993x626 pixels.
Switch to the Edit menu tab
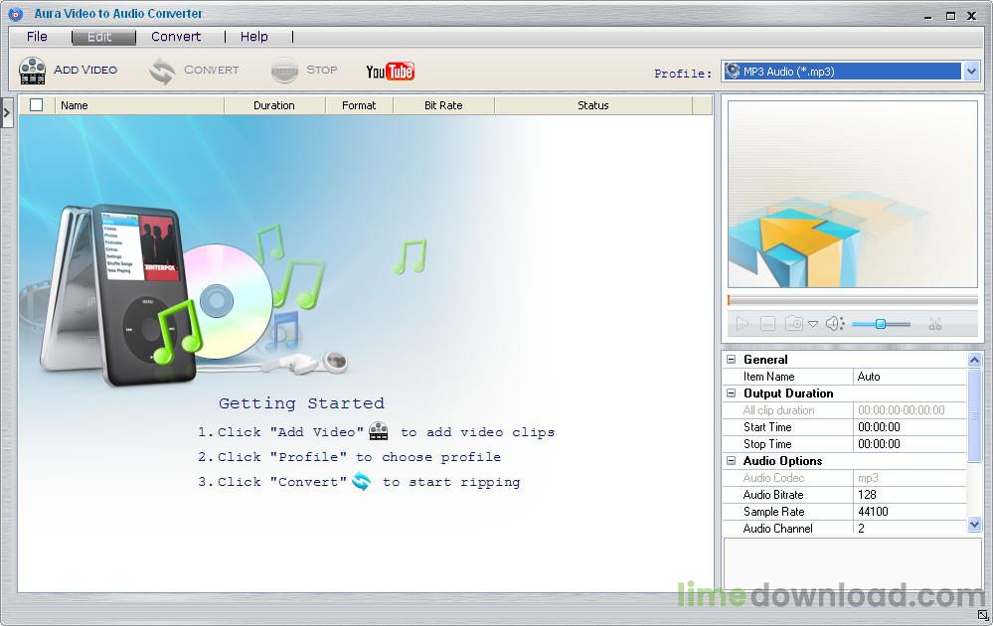coord(103,36)
